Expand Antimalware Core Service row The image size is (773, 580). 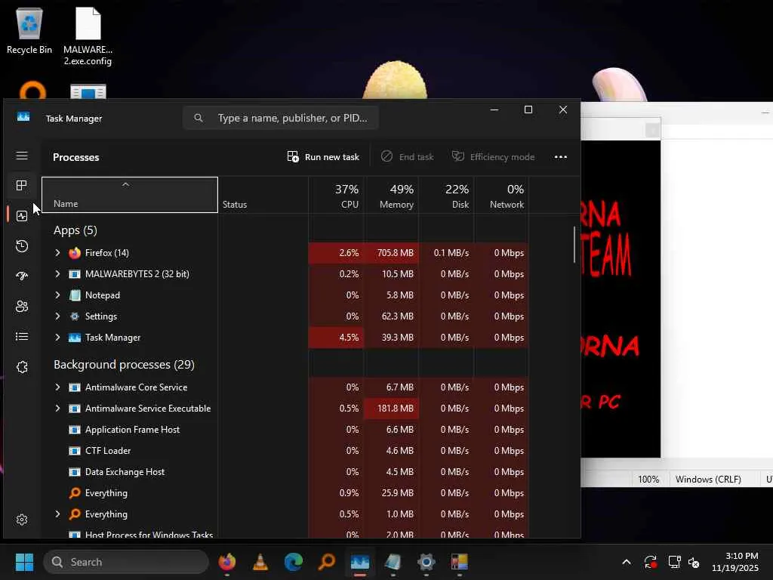point(57,387)
